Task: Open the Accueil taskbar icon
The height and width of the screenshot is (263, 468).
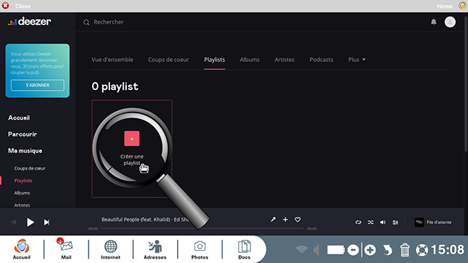Action: point(22,249)
